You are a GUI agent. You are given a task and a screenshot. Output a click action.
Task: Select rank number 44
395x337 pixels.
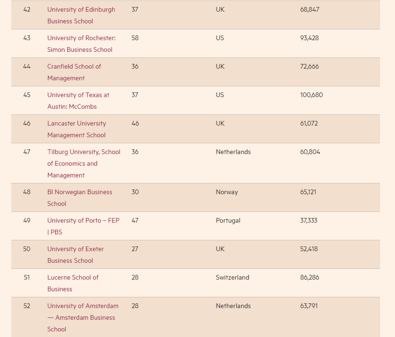[x=27, y=66]
